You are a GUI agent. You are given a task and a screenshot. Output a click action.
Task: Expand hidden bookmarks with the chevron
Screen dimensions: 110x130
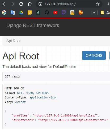93,12
